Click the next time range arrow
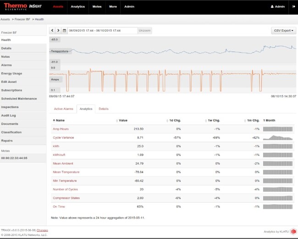This screenshot has height=239, width=298. tap(58, 30)
